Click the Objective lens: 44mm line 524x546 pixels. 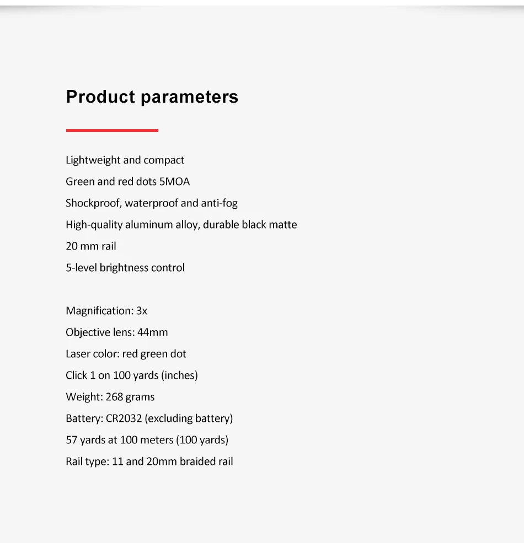pyautogui.click(x=117, y=332)
